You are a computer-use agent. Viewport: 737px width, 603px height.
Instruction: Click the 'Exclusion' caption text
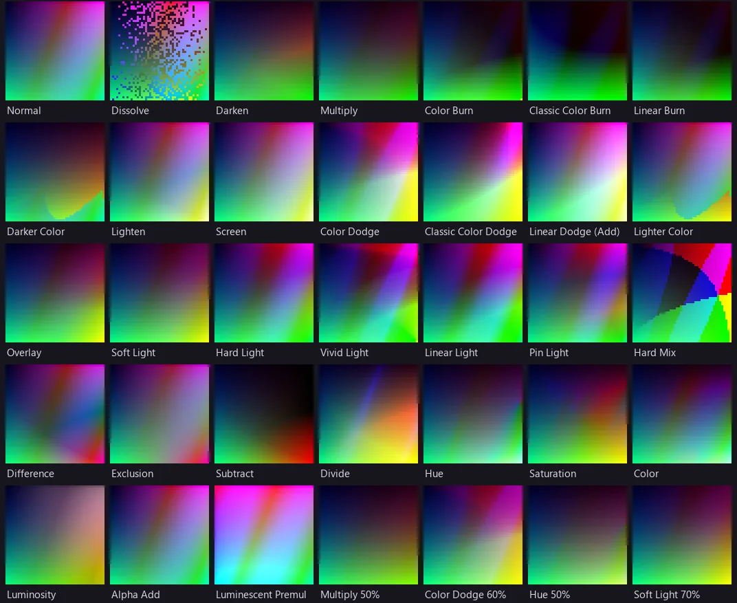(x=133, y=474)
